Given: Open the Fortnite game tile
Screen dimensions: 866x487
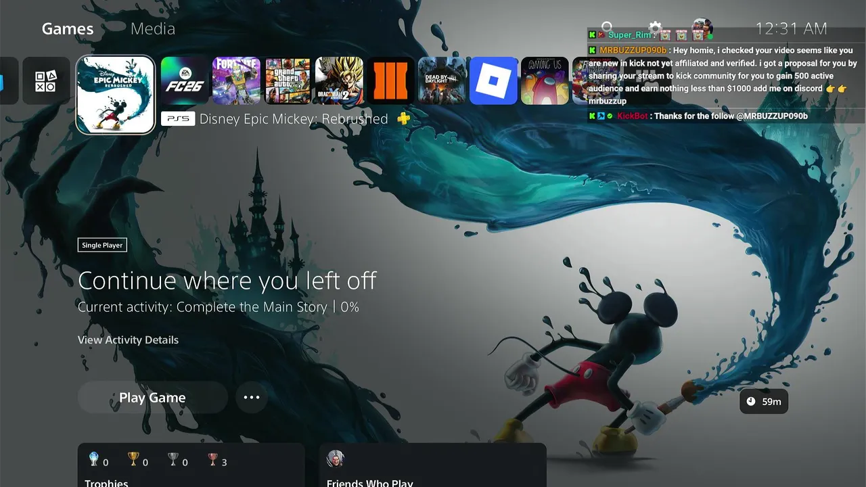Looking at the screenshot, I should coord(236,81).
